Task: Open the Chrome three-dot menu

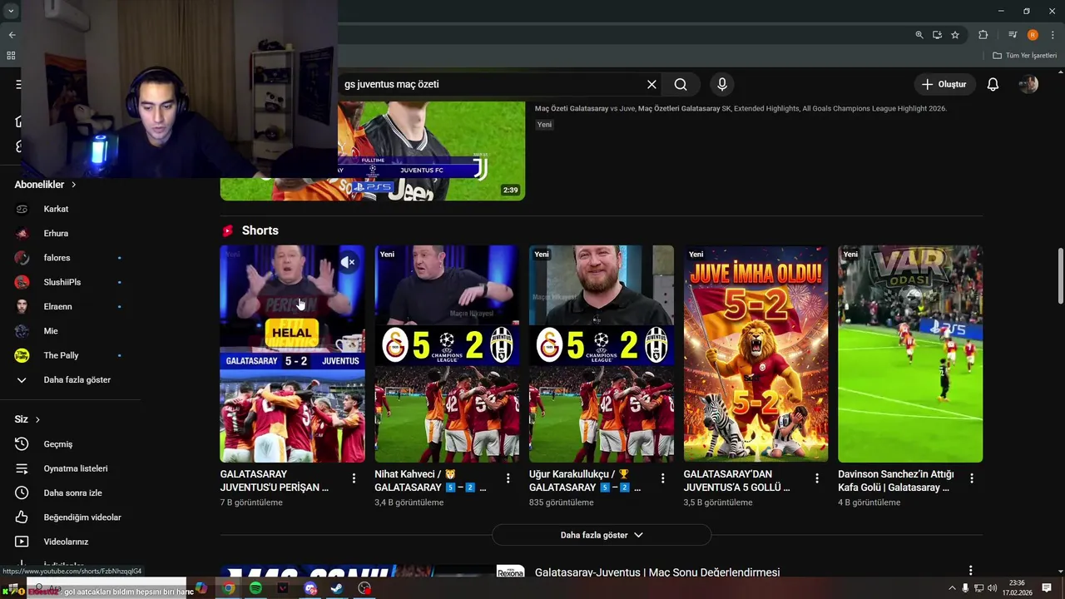Action: [1053, 35]
